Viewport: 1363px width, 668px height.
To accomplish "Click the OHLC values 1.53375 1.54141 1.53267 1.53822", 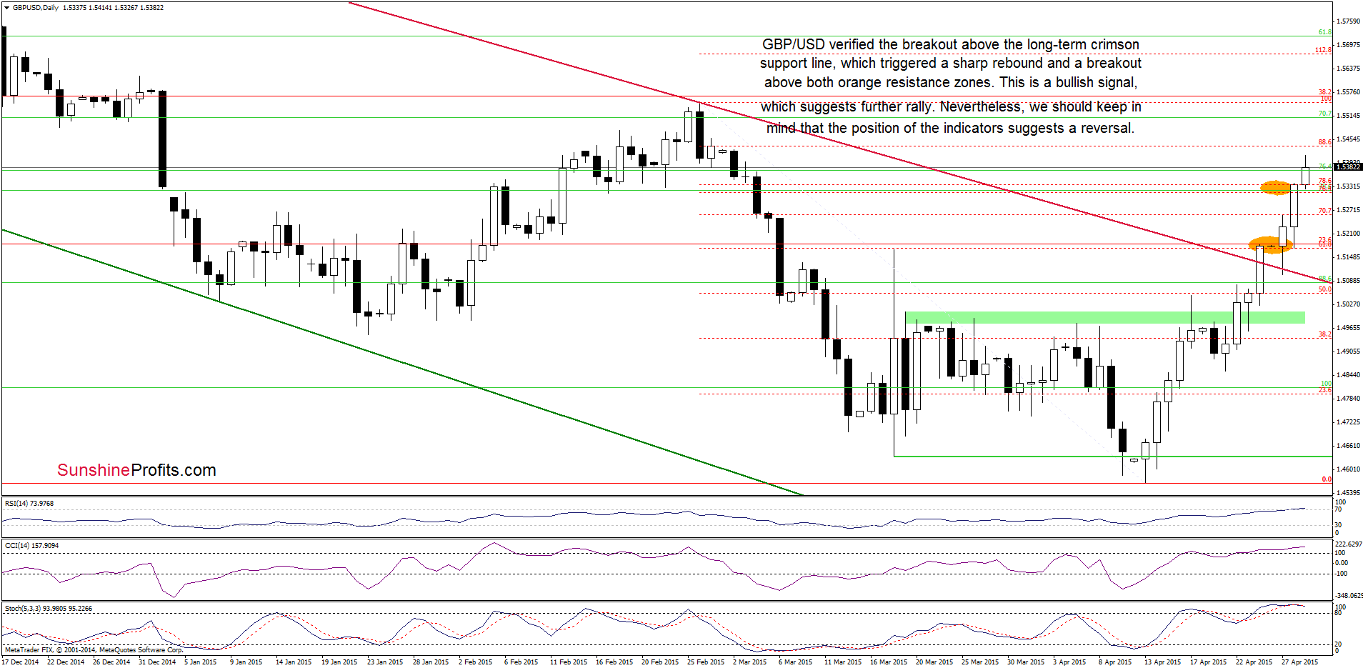I will (114, 8).
